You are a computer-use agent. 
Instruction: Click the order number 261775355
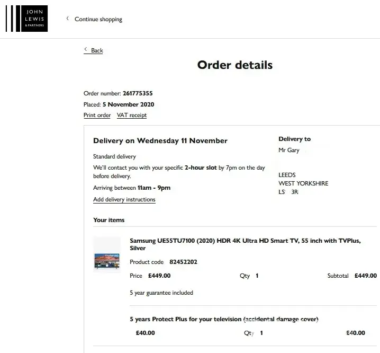[138, 94]
